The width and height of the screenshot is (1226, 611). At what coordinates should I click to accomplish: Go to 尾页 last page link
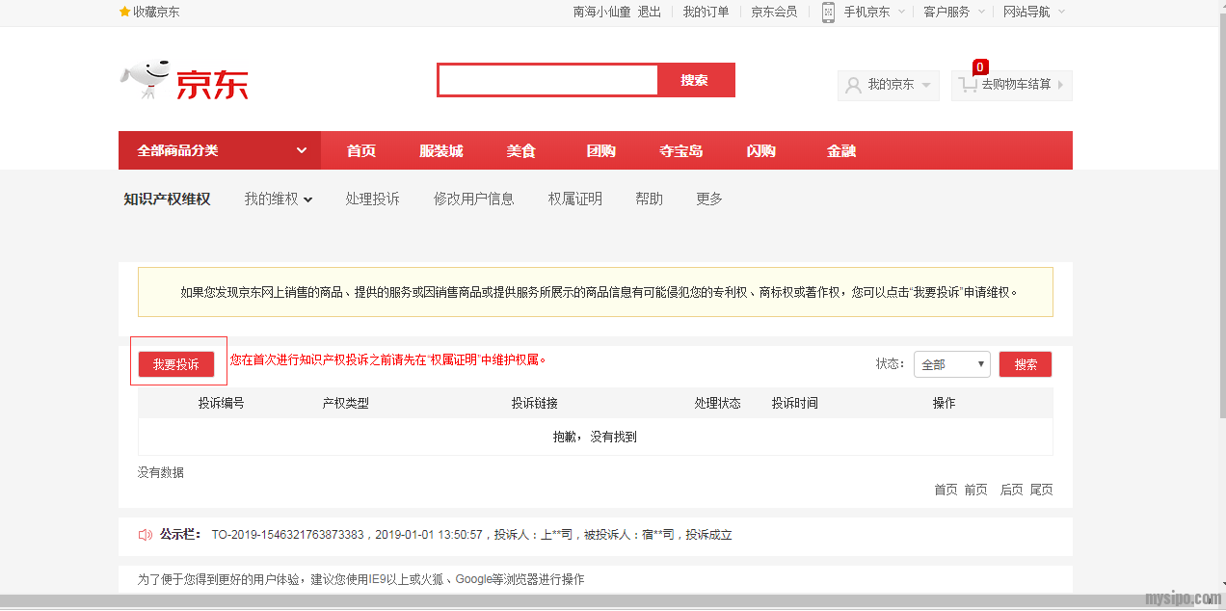pyautogui.click(x=1041, y=490)
